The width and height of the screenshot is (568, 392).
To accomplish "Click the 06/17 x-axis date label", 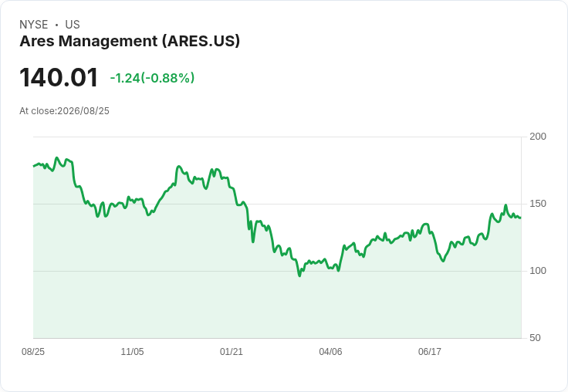I will [430, 351].
